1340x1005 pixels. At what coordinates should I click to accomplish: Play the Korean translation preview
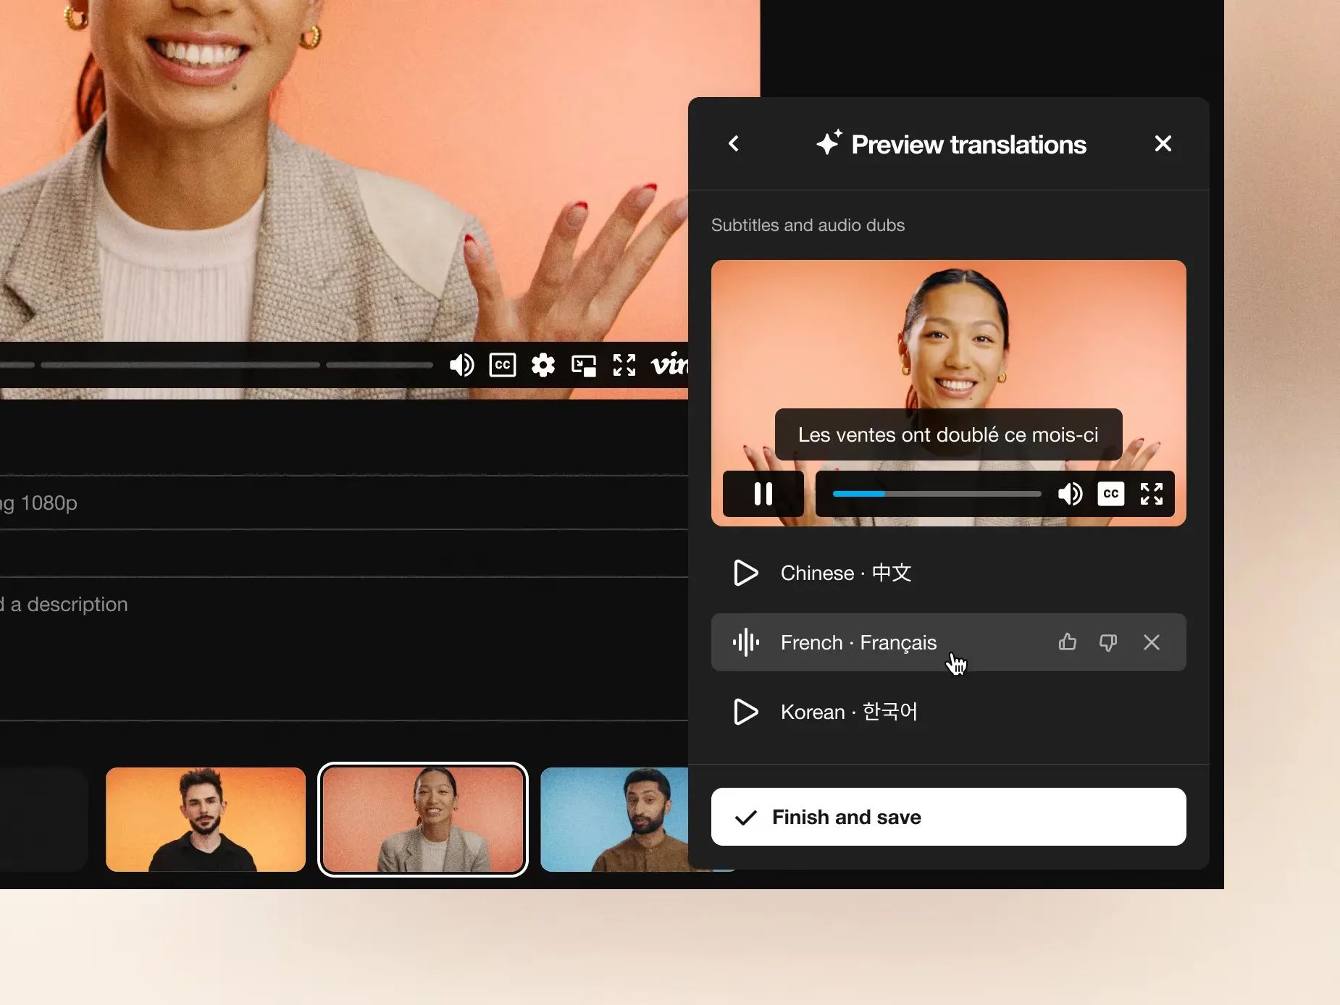click(x=745, y=712)
